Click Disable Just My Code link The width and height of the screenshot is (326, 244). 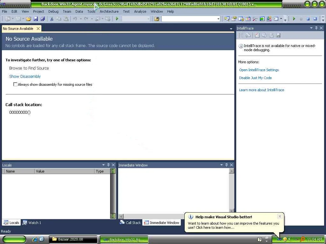tap(255, 78)
